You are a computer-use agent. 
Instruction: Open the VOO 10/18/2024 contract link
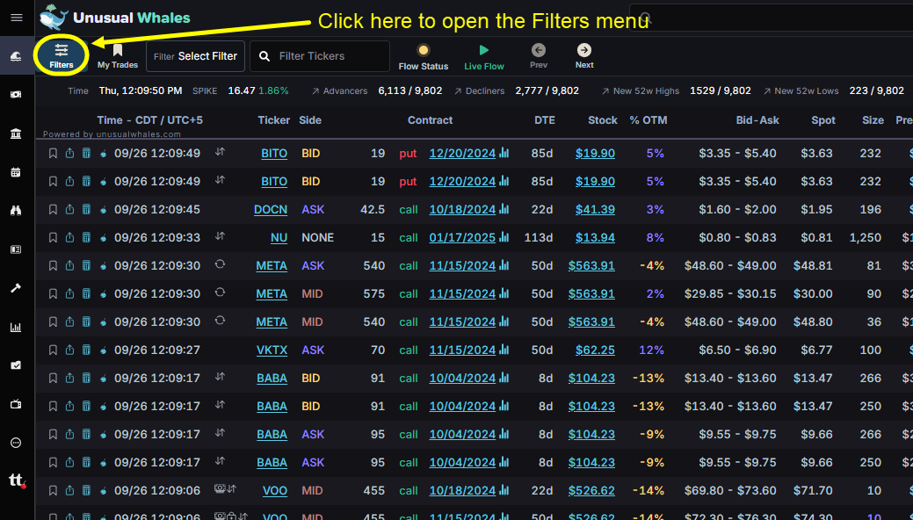tap(462, 491)
